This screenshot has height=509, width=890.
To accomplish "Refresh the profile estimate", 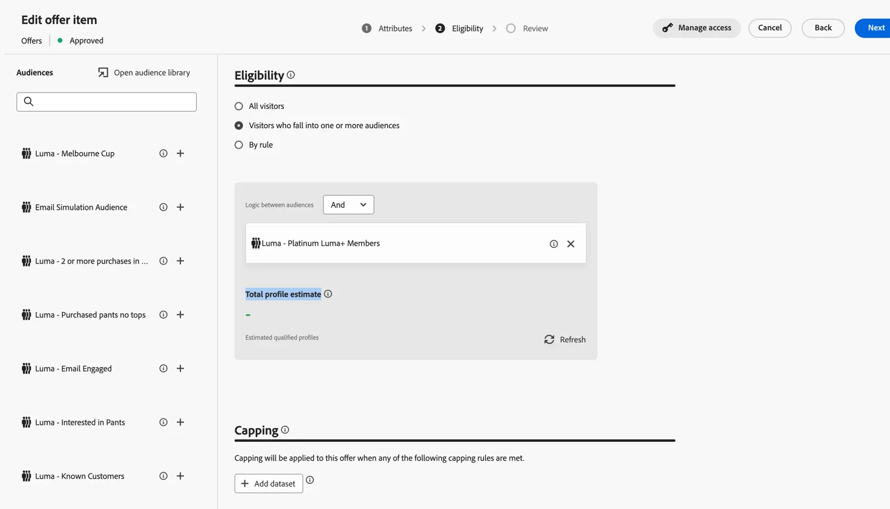I will coord(564,340).
